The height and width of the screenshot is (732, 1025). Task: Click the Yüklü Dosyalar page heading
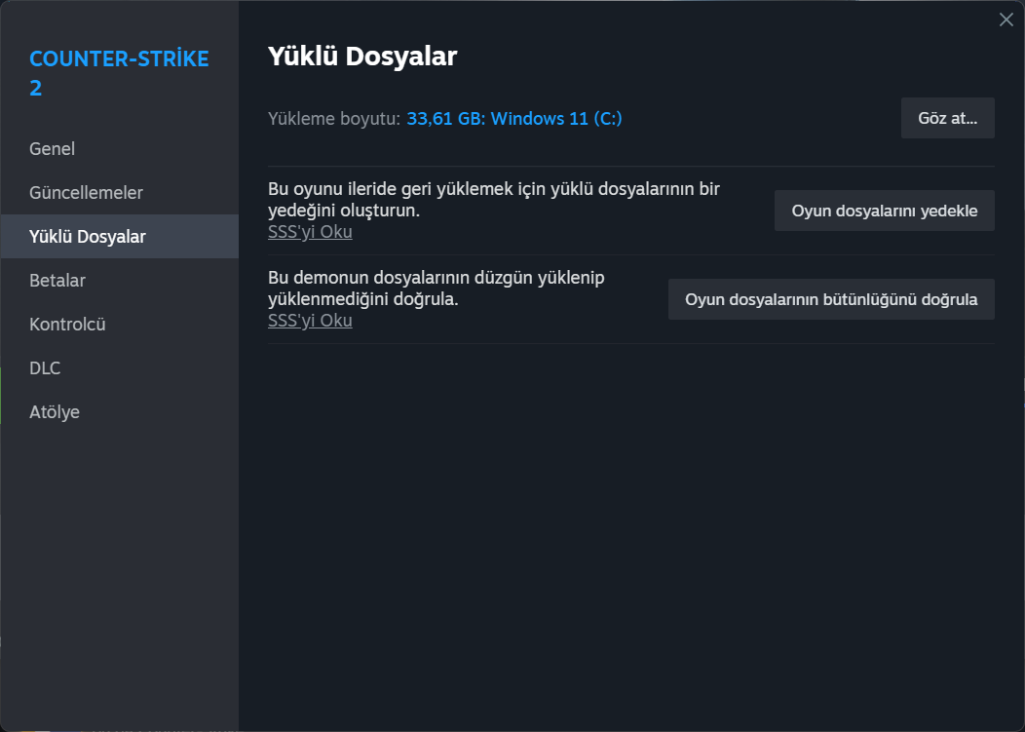[x=362, y=56]
